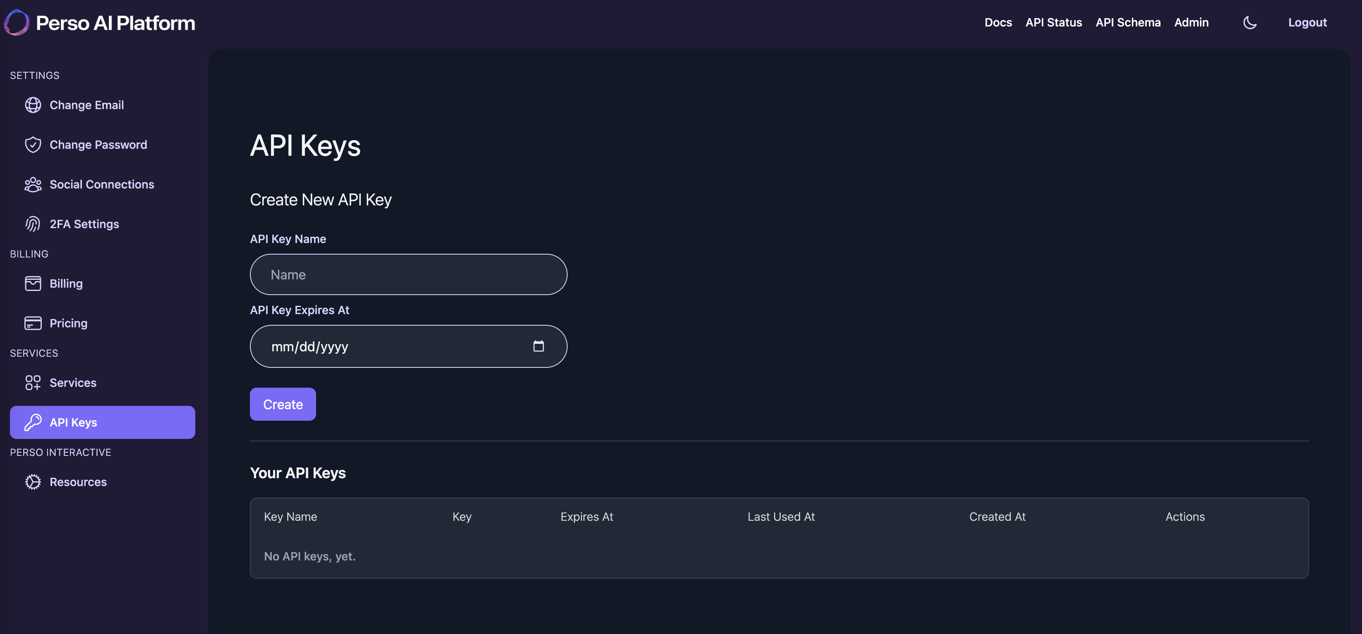Viewport: 1362px width, 634px height.
Task: Open API Schema from the header
Action: point(1128,22)
